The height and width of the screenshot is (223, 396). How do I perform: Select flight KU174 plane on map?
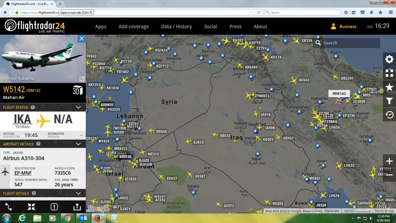tap(265, 57)
